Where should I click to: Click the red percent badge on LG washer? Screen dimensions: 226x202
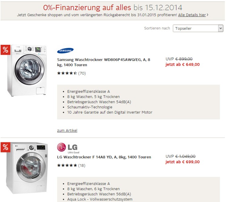[5, 147]
